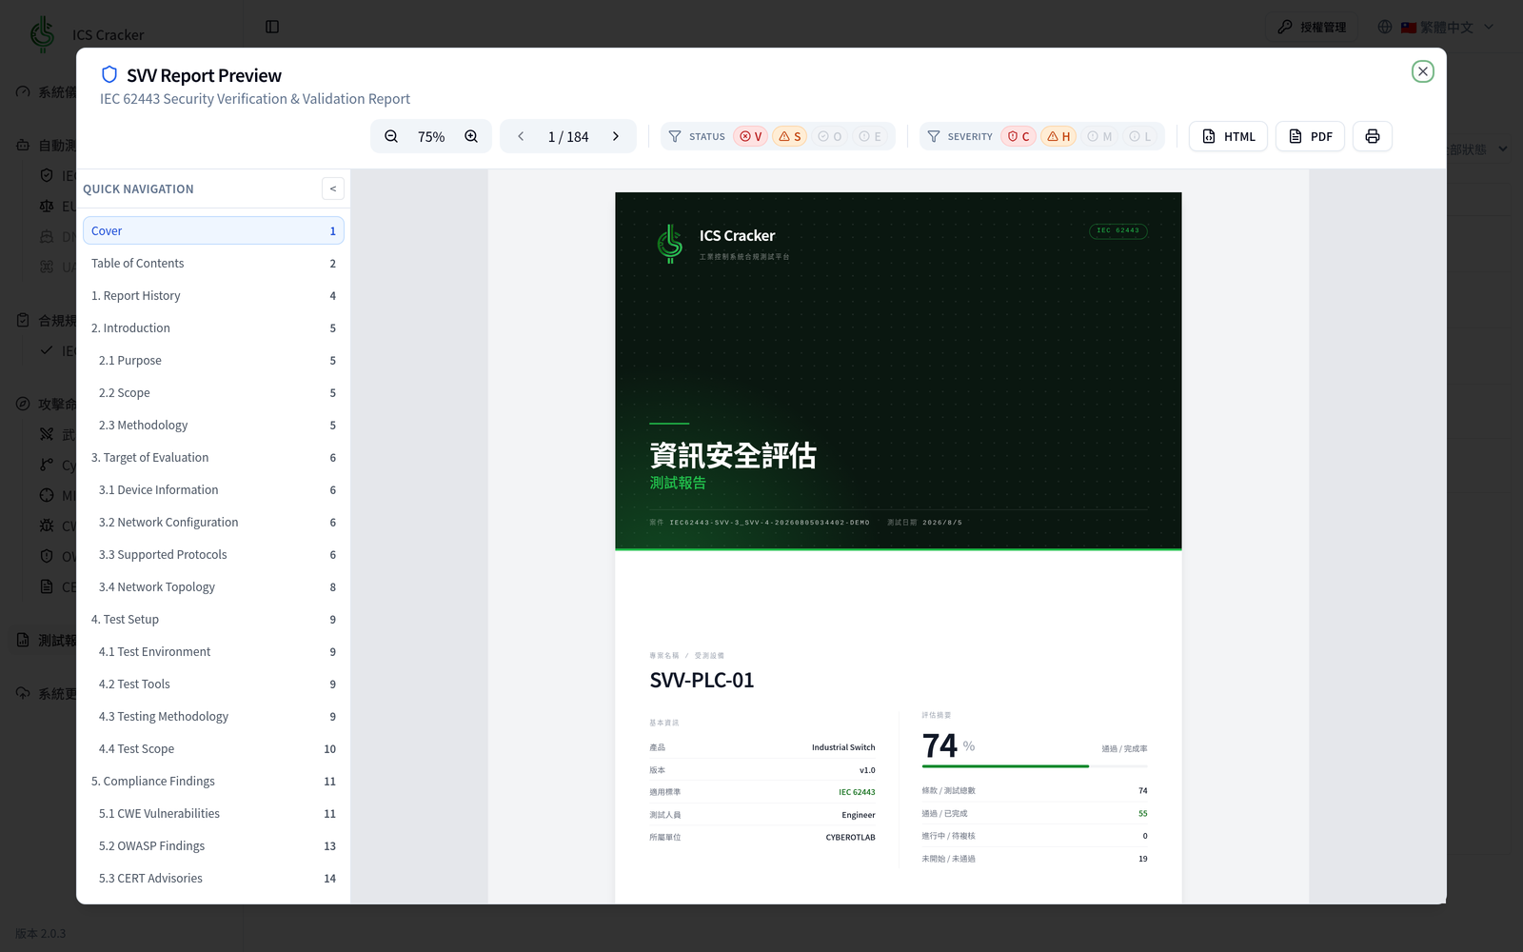Select 3.1 Device Information
This screenshot has height=952, width=1523.
(x=213, y=489)
